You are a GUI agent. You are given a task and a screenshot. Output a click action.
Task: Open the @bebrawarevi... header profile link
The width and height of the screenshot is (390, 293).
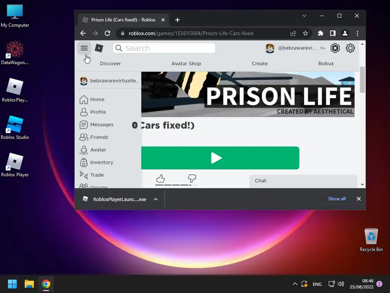click(x=291, y=48)
